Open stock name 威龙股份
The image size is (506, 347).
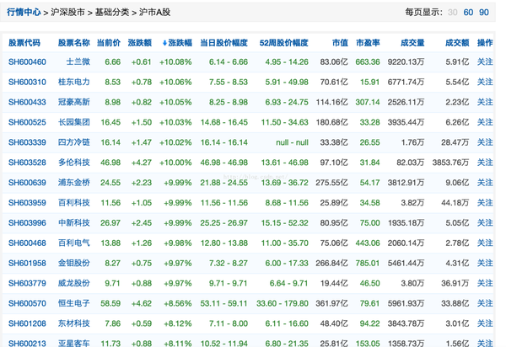click(74, 283)
